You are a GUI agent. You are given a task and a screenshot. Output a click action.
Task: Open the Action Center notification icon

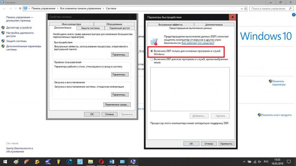pos(289,162)
